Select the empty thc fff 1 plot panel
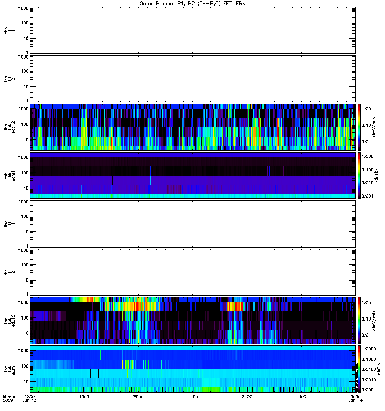Image resolution: width=385 pixels, height=411 pixels. coord(192,224)
